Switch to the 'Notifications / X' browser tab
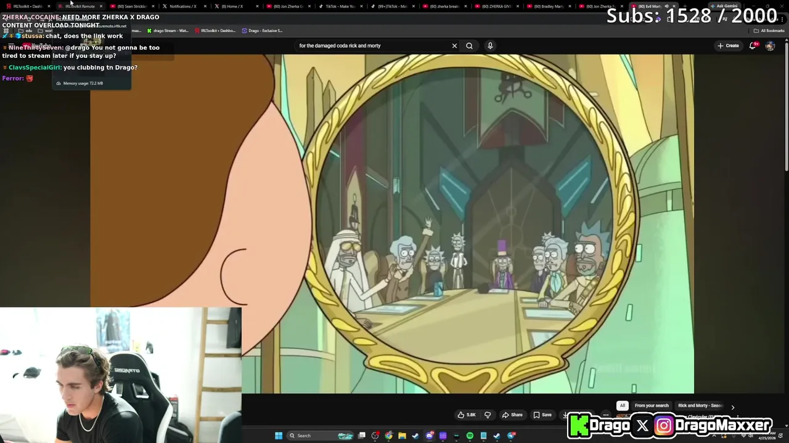 coord(182,6)
